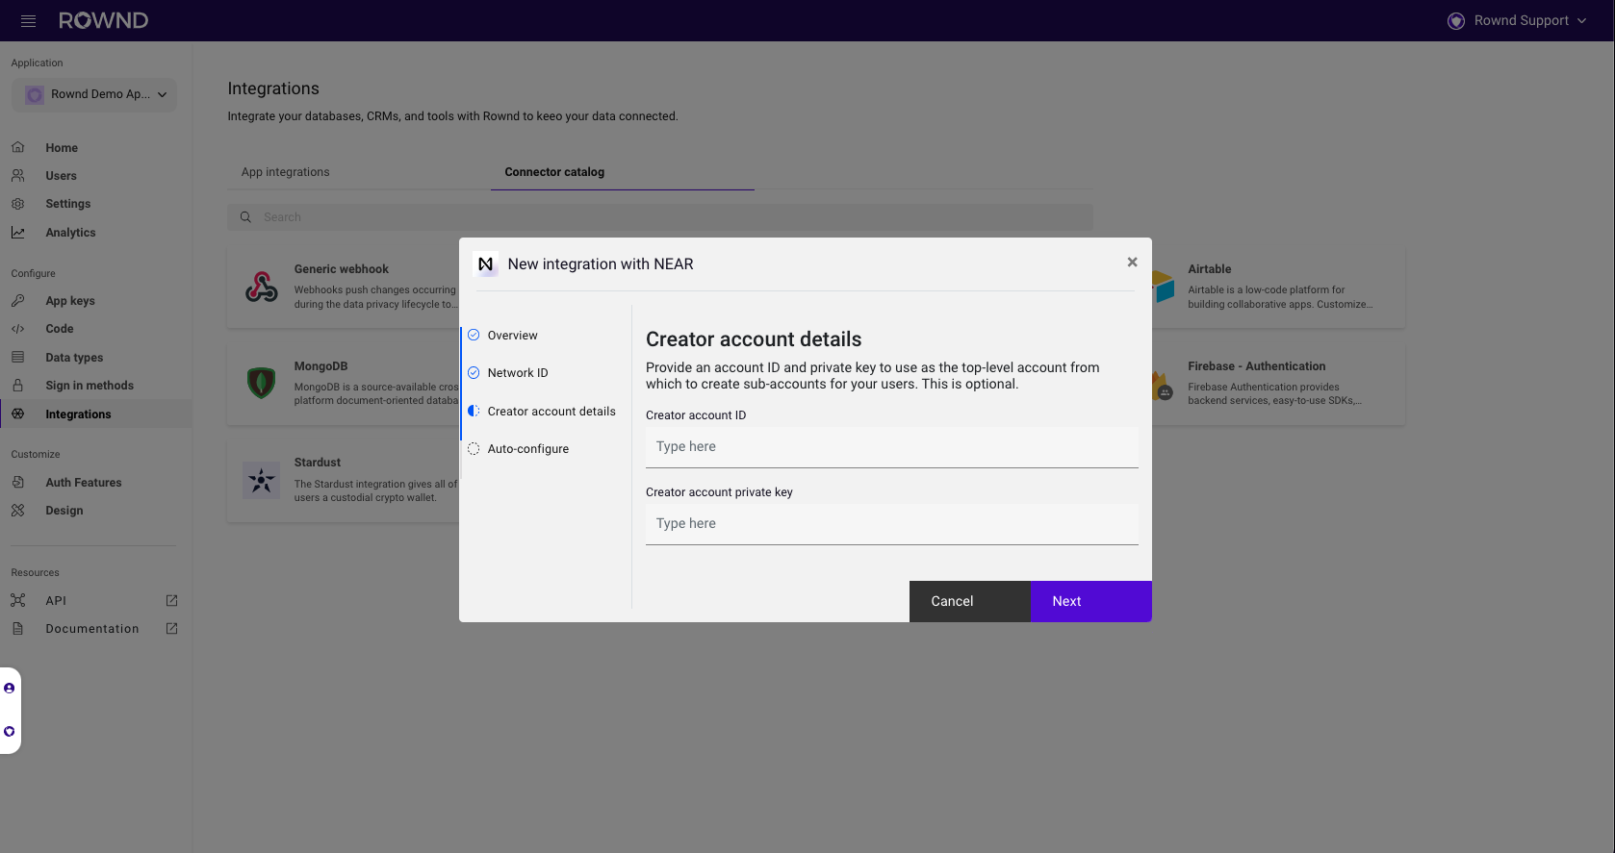The height and width of the screenshot is (853, 1615).
Task: Open App keys page
Action: (x=70, y=301)
